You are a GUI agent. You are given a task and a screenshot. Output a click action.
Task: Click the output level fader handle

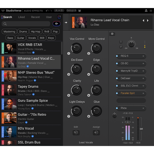click(x=128, y=122)
